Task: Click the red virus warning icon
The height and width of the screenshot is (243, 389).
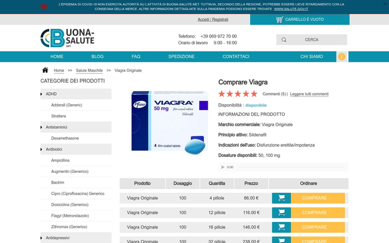Action: (x=44, y=7)
